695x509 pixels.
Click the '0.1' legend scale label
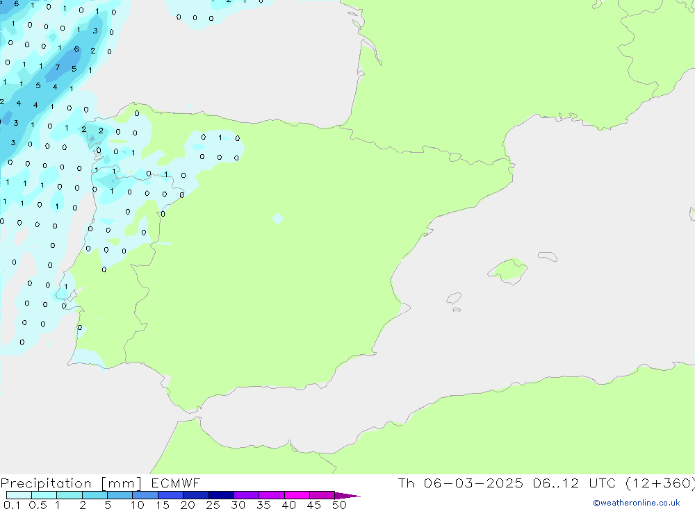pos(12,505)
